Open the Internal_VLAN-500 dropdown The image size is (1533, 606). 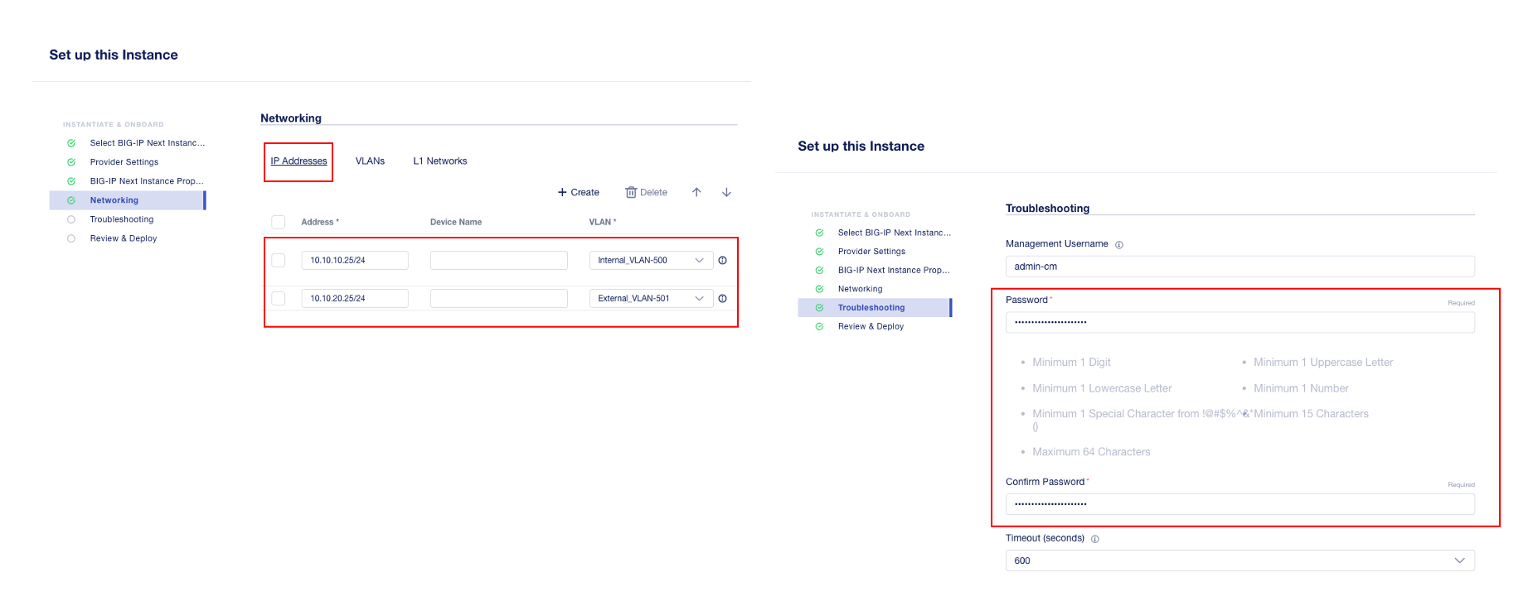click(651, 260)
